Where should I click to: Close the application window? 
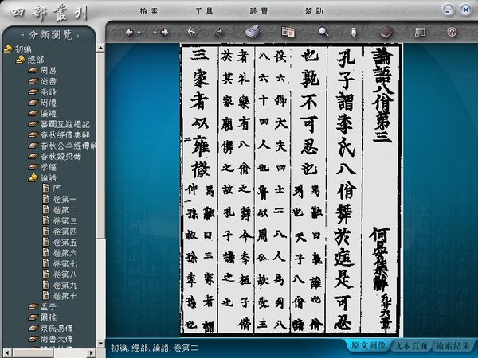point(466,10)
